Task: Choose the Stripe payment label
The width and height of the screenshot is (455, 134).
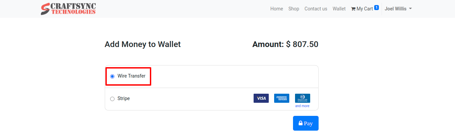Action: coord(124,99)
